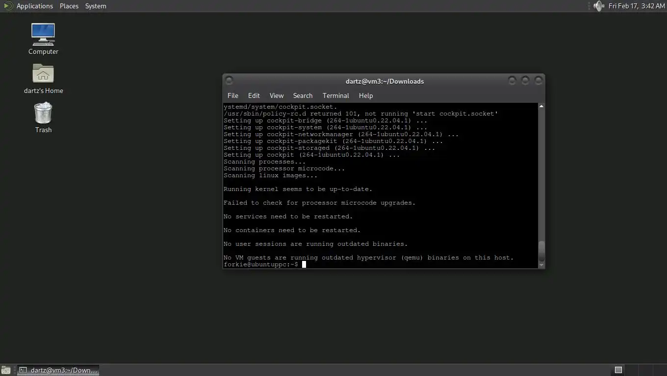Open the terminal View menu
Screen dimensions: 667x376
point(277,95)
